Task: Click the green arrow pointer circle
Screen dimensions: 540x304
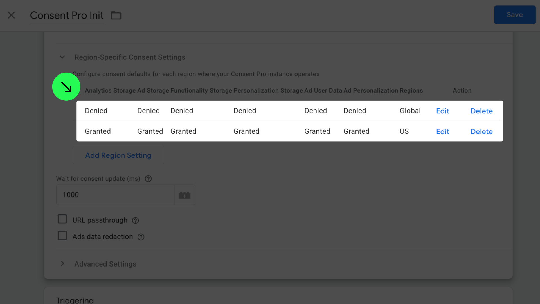Action: point(66,87)
